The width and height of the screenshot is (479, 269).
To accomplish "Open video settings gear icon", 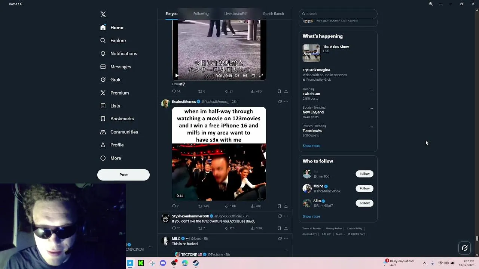I will pos(245,75).
